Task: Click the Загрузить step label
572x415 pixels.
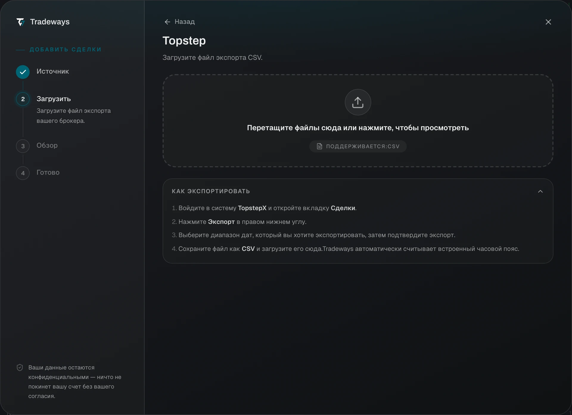Action: pyautogui.click(x=54, y=99)
